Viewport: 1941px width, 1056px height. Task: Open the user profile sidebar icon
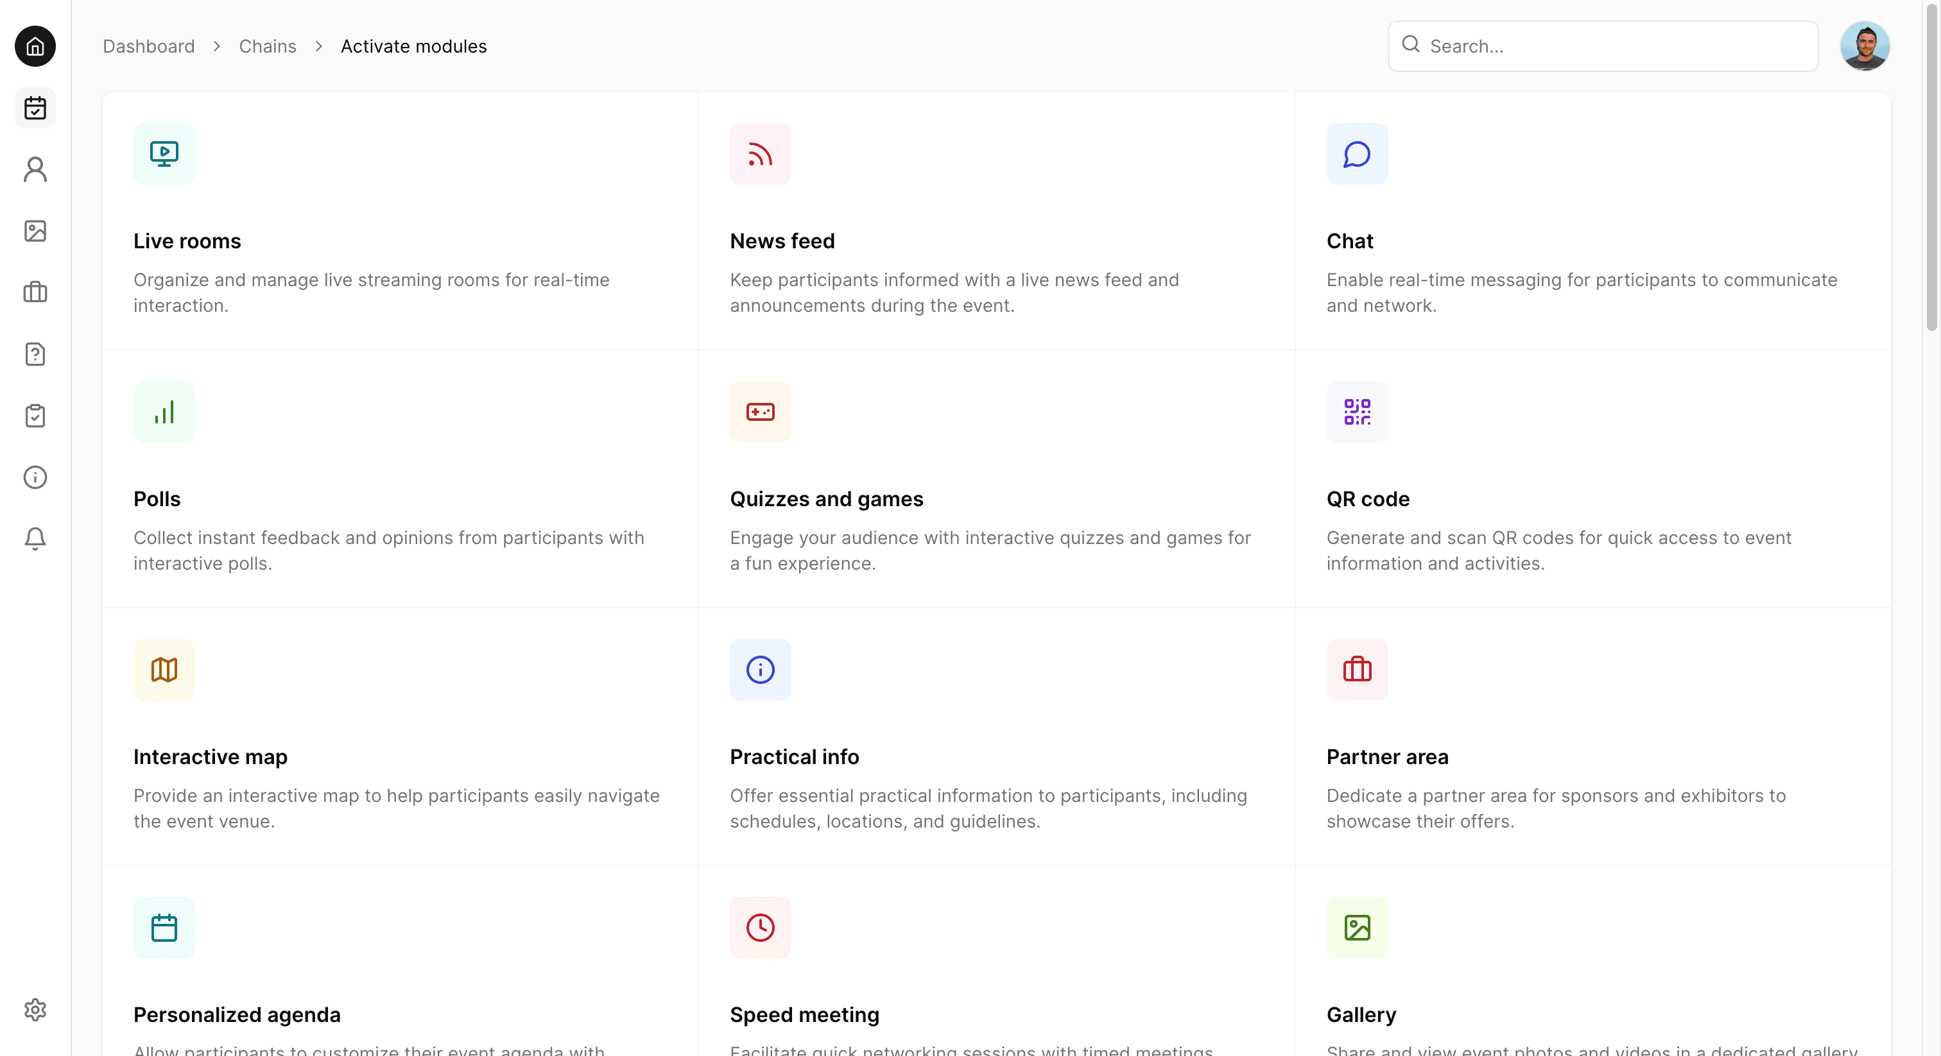point(35,169)
